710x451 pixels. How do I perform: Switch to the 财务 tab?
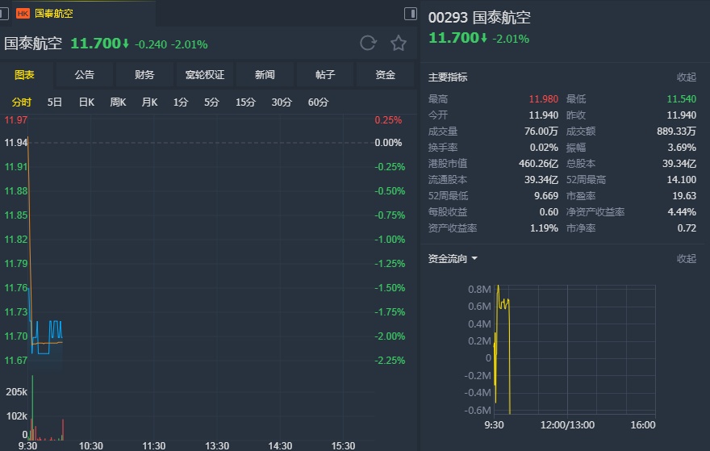point(144,75)
